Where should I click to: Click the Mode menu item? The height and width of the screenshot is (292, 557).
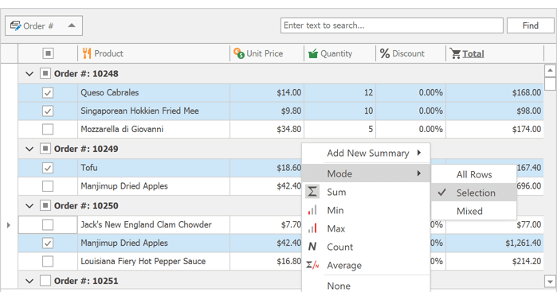click(x=366, y=173)
